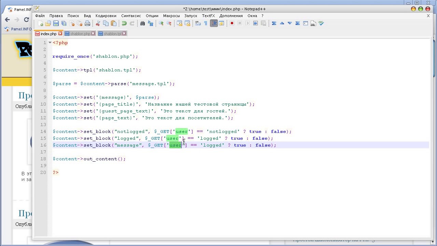Toggle word wrap toolbar icon
The height and width of the screenshot is (246, 437).
tap(198, 23)
